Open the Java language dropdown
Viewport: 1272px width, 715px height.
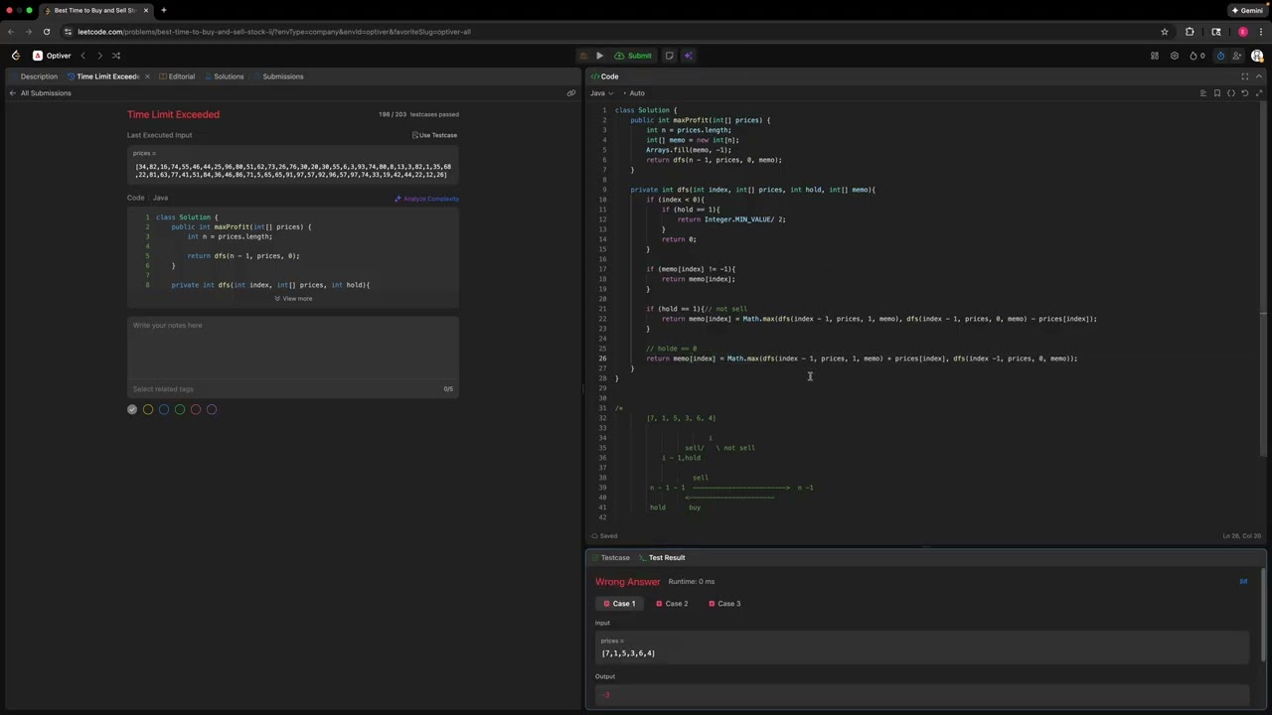tap(602, 93)
